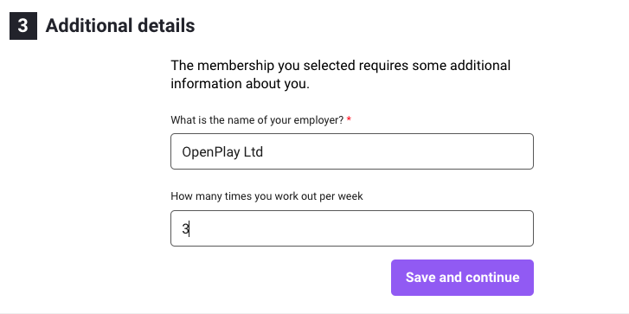Screen dimensions: 629x314
Task: Click the word "Additional" in the section heading
Action: click(x=89, y=26)
